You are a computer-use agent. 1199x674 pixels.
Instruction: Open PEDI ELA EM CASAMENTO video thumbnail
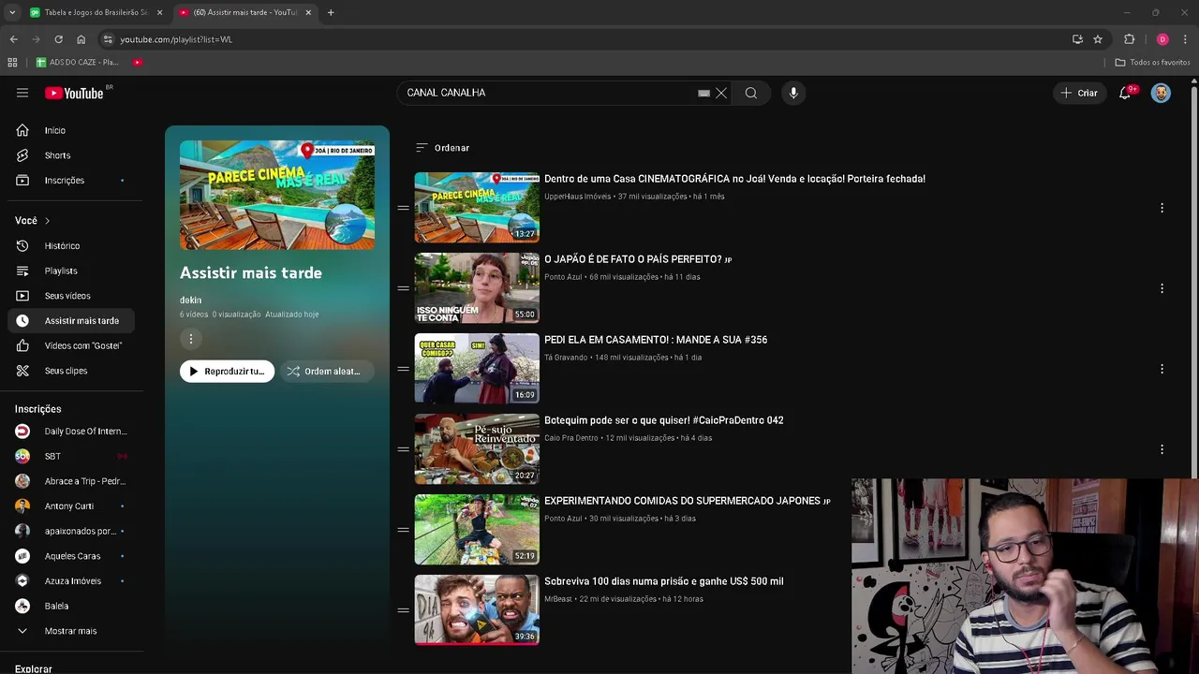click(477, 368)
